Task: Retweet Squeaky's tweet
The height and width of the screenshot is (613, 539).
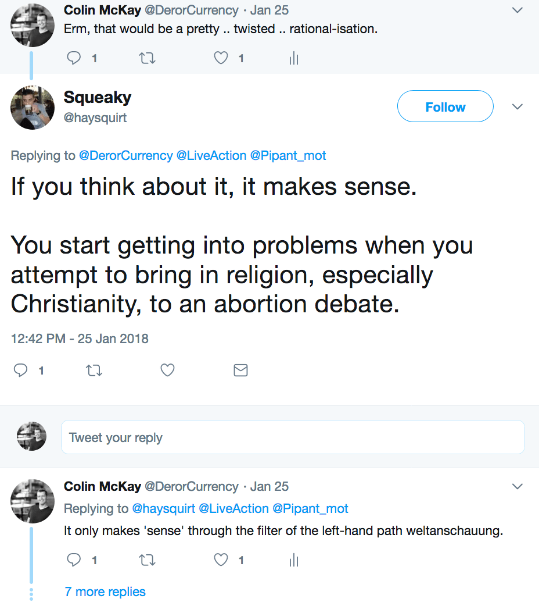Action: click(x=94, y=370)
